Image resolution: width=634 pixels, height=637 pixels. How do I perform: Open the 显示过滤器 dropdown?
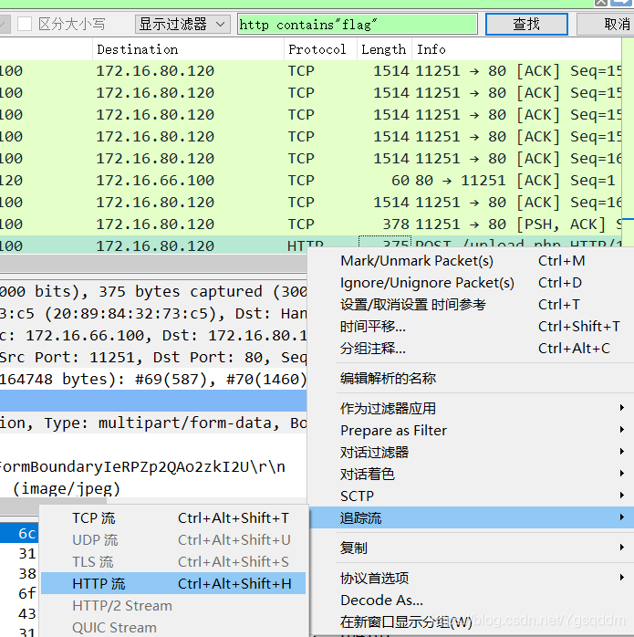[x=182, y=24]
